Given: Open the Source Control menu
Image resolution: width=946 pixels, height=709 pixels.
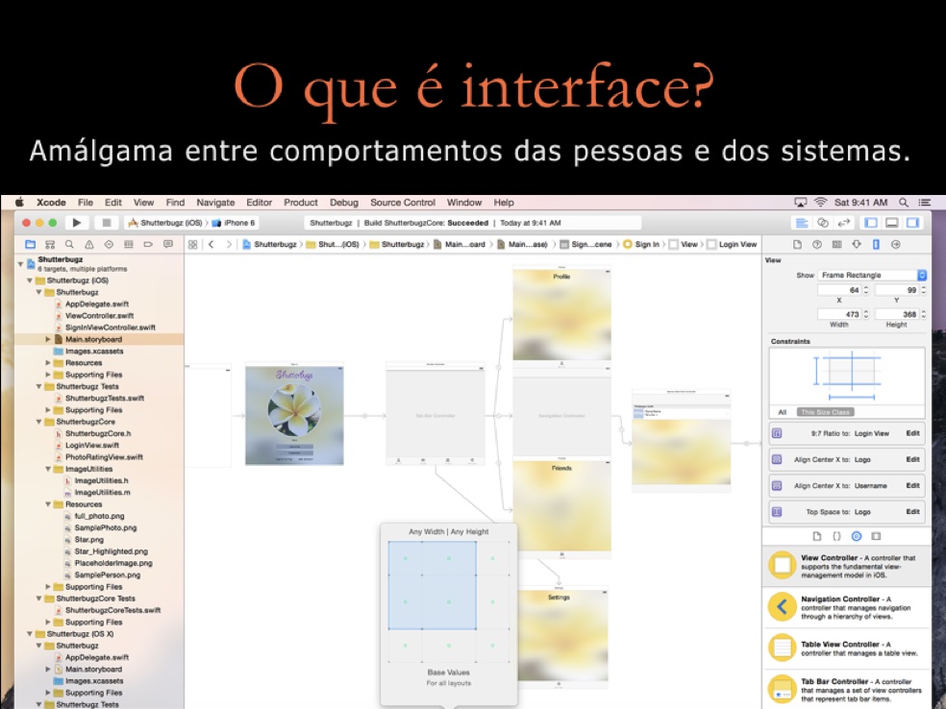Looking at the screenshot, I should point(403,203).
